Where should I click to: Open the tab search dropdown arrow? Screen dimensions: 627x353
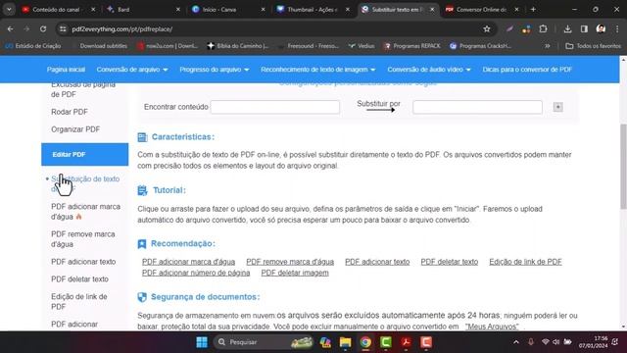point(9,9)
